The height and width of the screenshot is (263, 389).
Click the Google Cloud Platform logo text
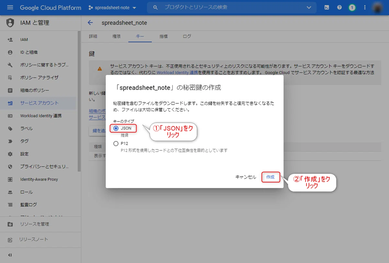[51, 7]
